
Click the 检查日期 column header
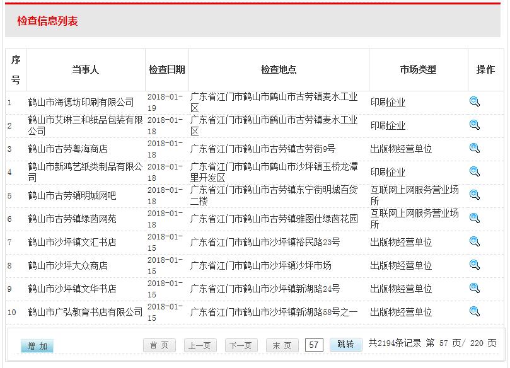(x=167, y=69)
